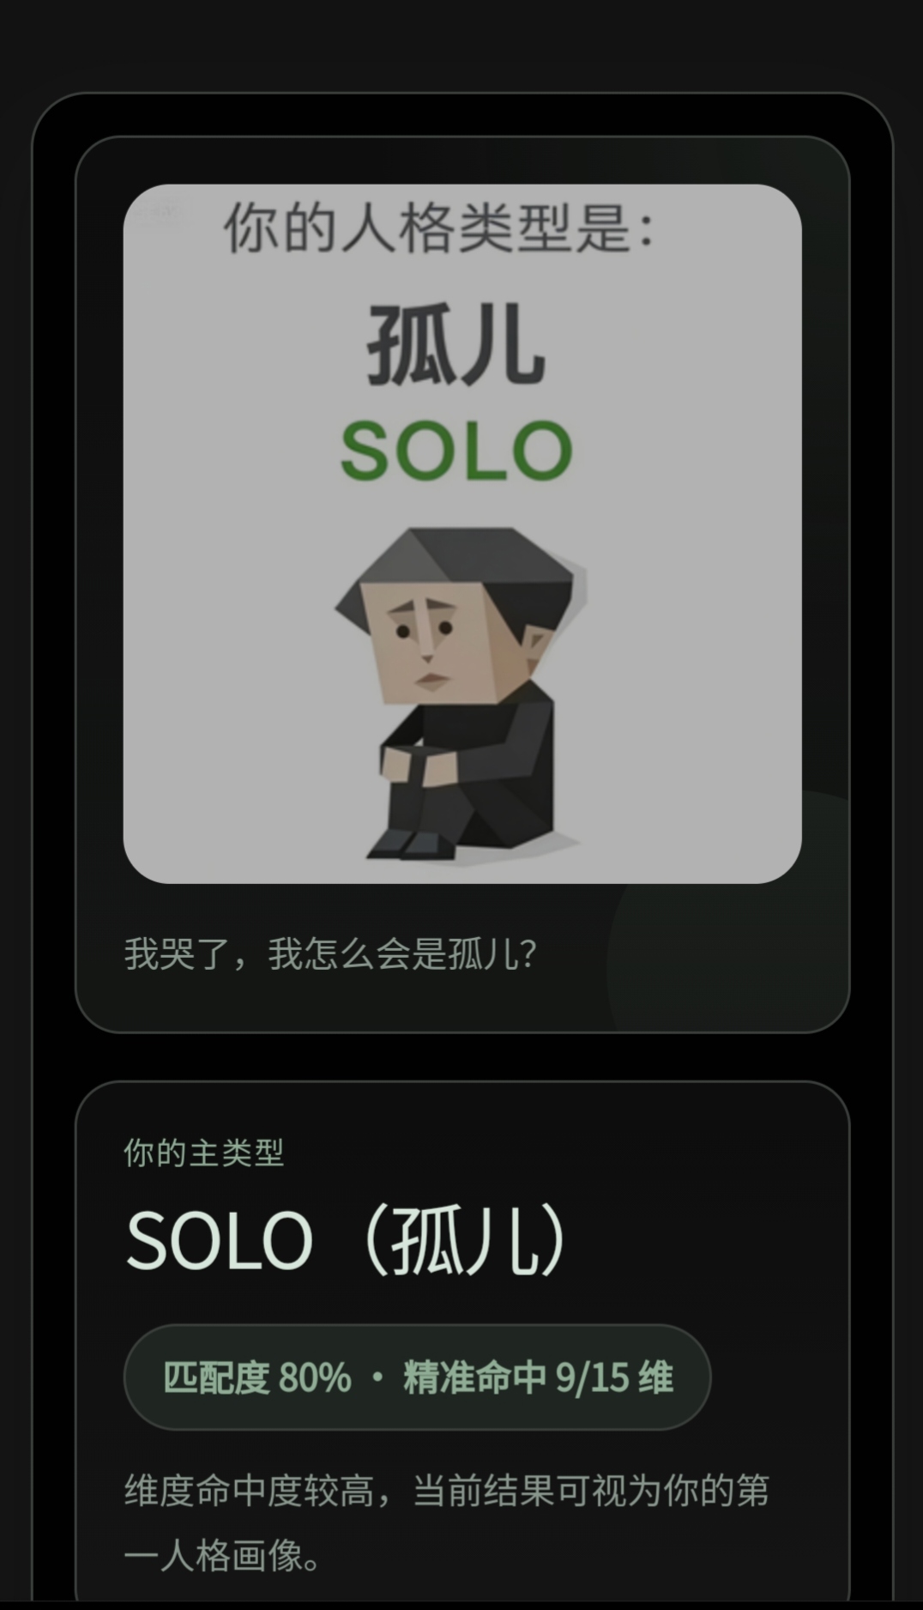Open the gray personality result image card
This screenshot has height=1610, width=923.
click(x=462, y=534)
